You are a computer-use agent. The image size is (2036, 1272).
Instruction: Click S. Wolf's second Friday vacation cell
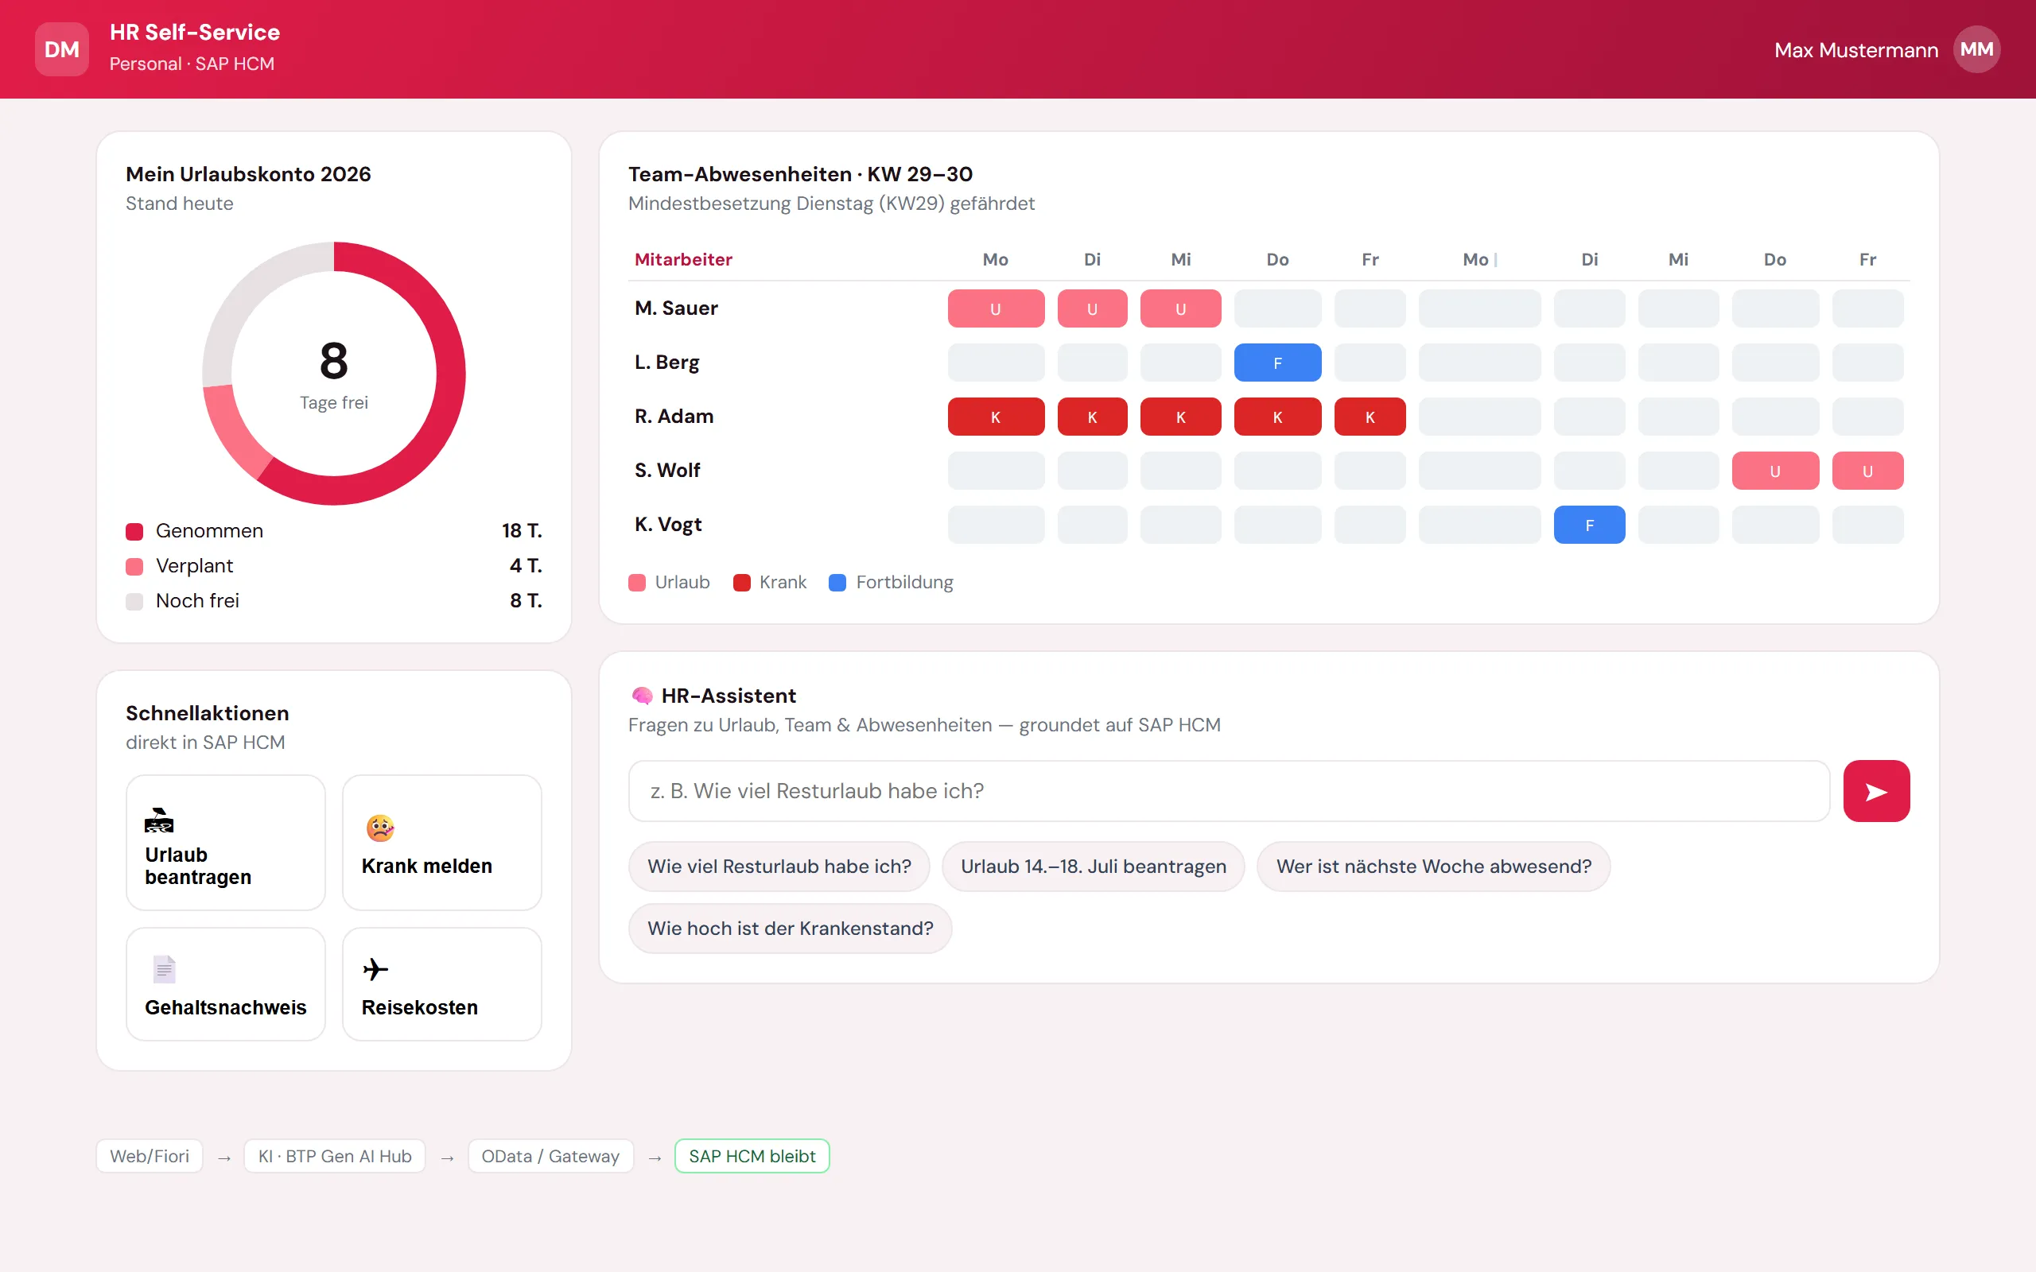pyautogui.click(x=1867, y=471)
